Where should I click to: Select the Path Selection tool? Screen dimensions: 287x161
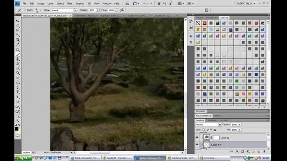click(x=17, y=97)
